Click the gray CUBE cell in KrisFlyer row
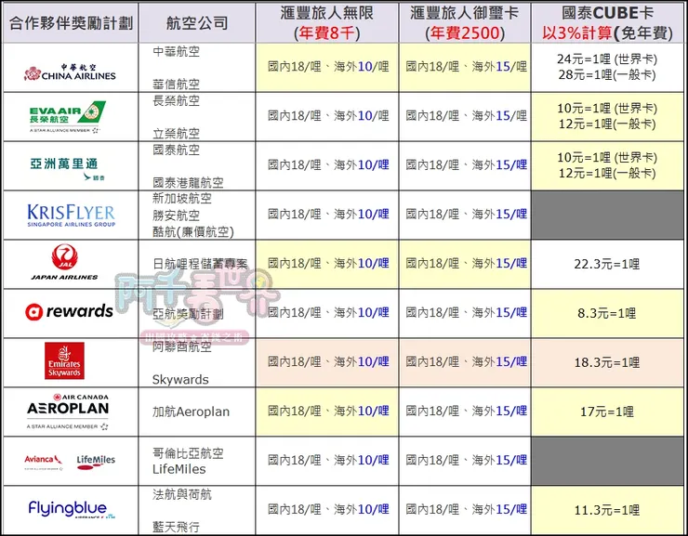 (607, 215)
